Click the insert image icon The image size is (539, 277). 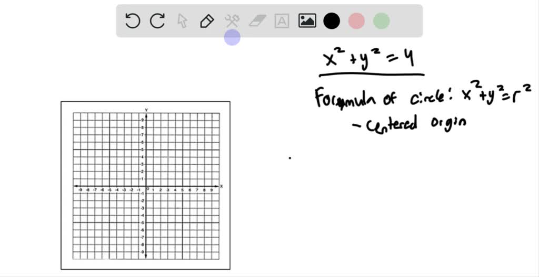click(307, 21)
